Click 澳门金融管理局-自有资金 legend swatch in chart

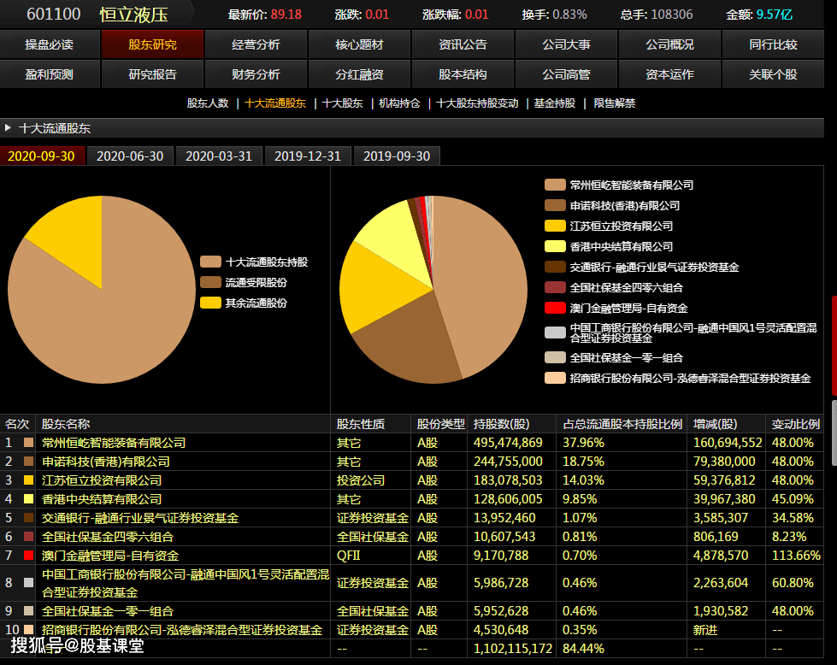click(555, 308)
